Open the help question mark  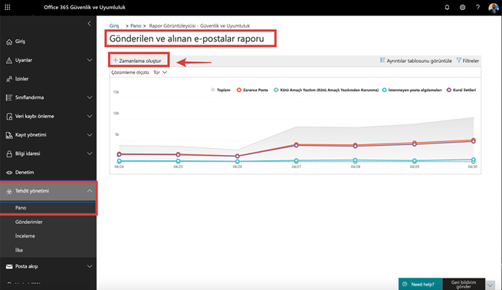[x=477, y=7]
